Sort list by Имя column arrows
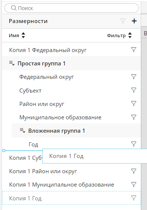 tap(23, 35)
